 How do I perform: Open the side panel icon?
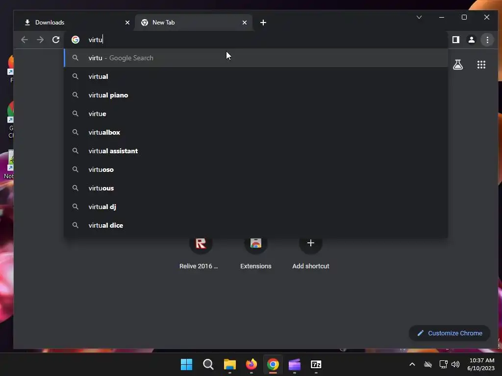(x=455, y=40)
